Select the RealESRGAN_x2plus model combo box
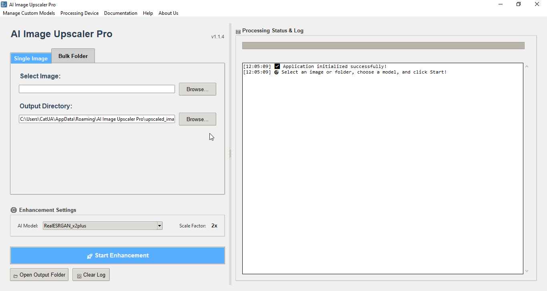 pos(103,226)
